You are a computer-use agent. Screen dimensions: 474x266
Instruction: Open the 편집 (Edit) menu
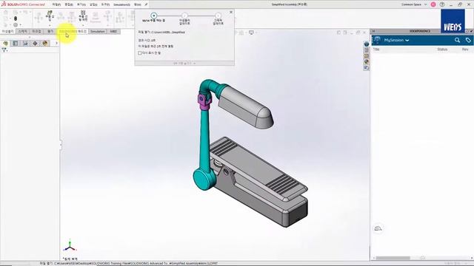pyautogui.click(x=69, y=4)
